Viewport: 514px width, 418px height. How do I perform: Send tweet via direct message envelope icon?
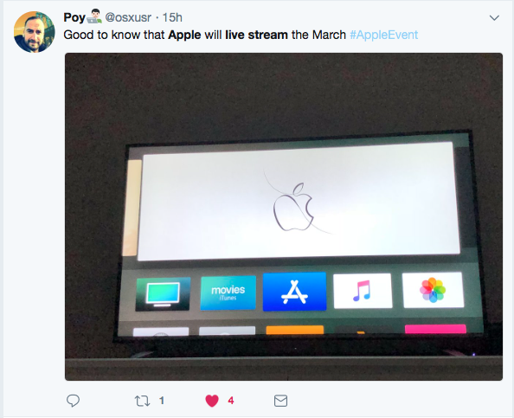coord(280,401)
